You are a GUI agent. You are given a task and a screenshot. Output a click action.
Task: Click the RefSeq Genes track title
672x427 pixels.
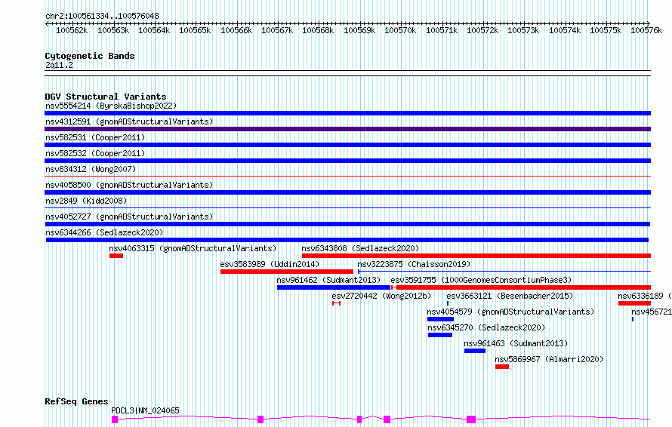[x=76, y=401]
